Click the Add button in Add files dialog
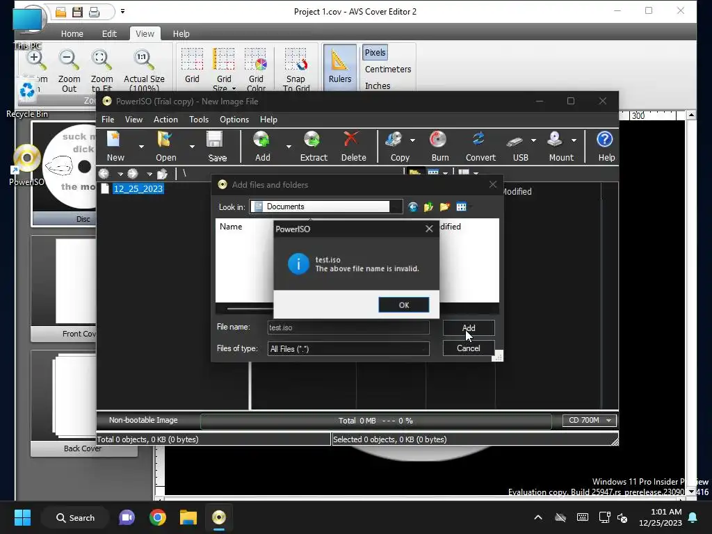 (x=469, y=328)
